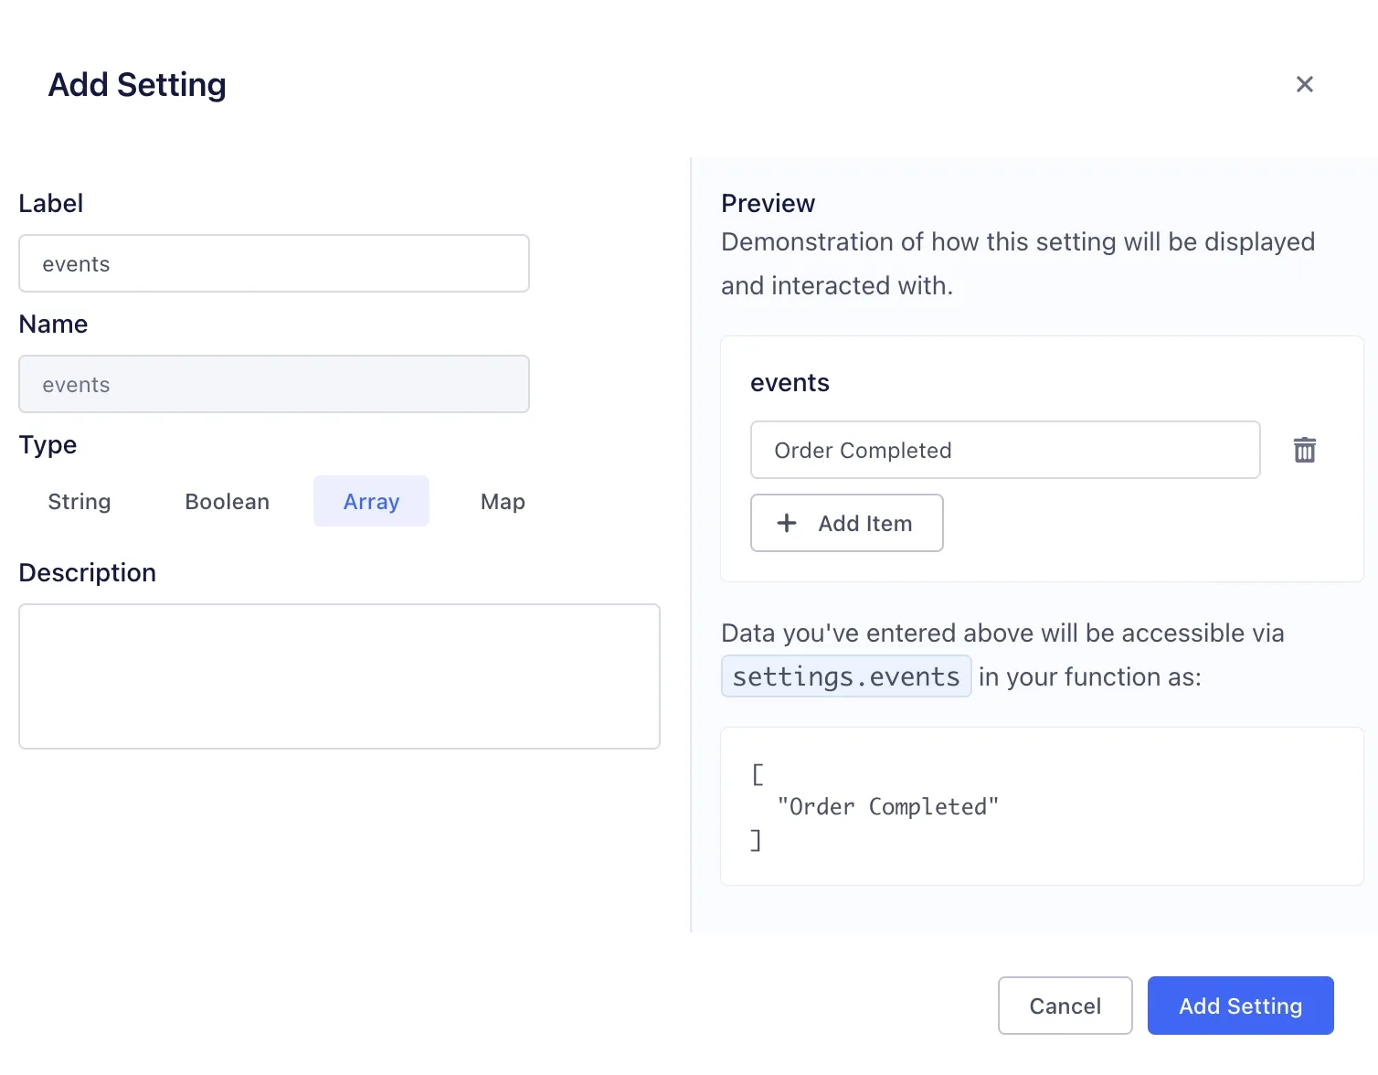Click the Type label
The height and width of the screenshot is (1075, 1378).
pos(48,444)
